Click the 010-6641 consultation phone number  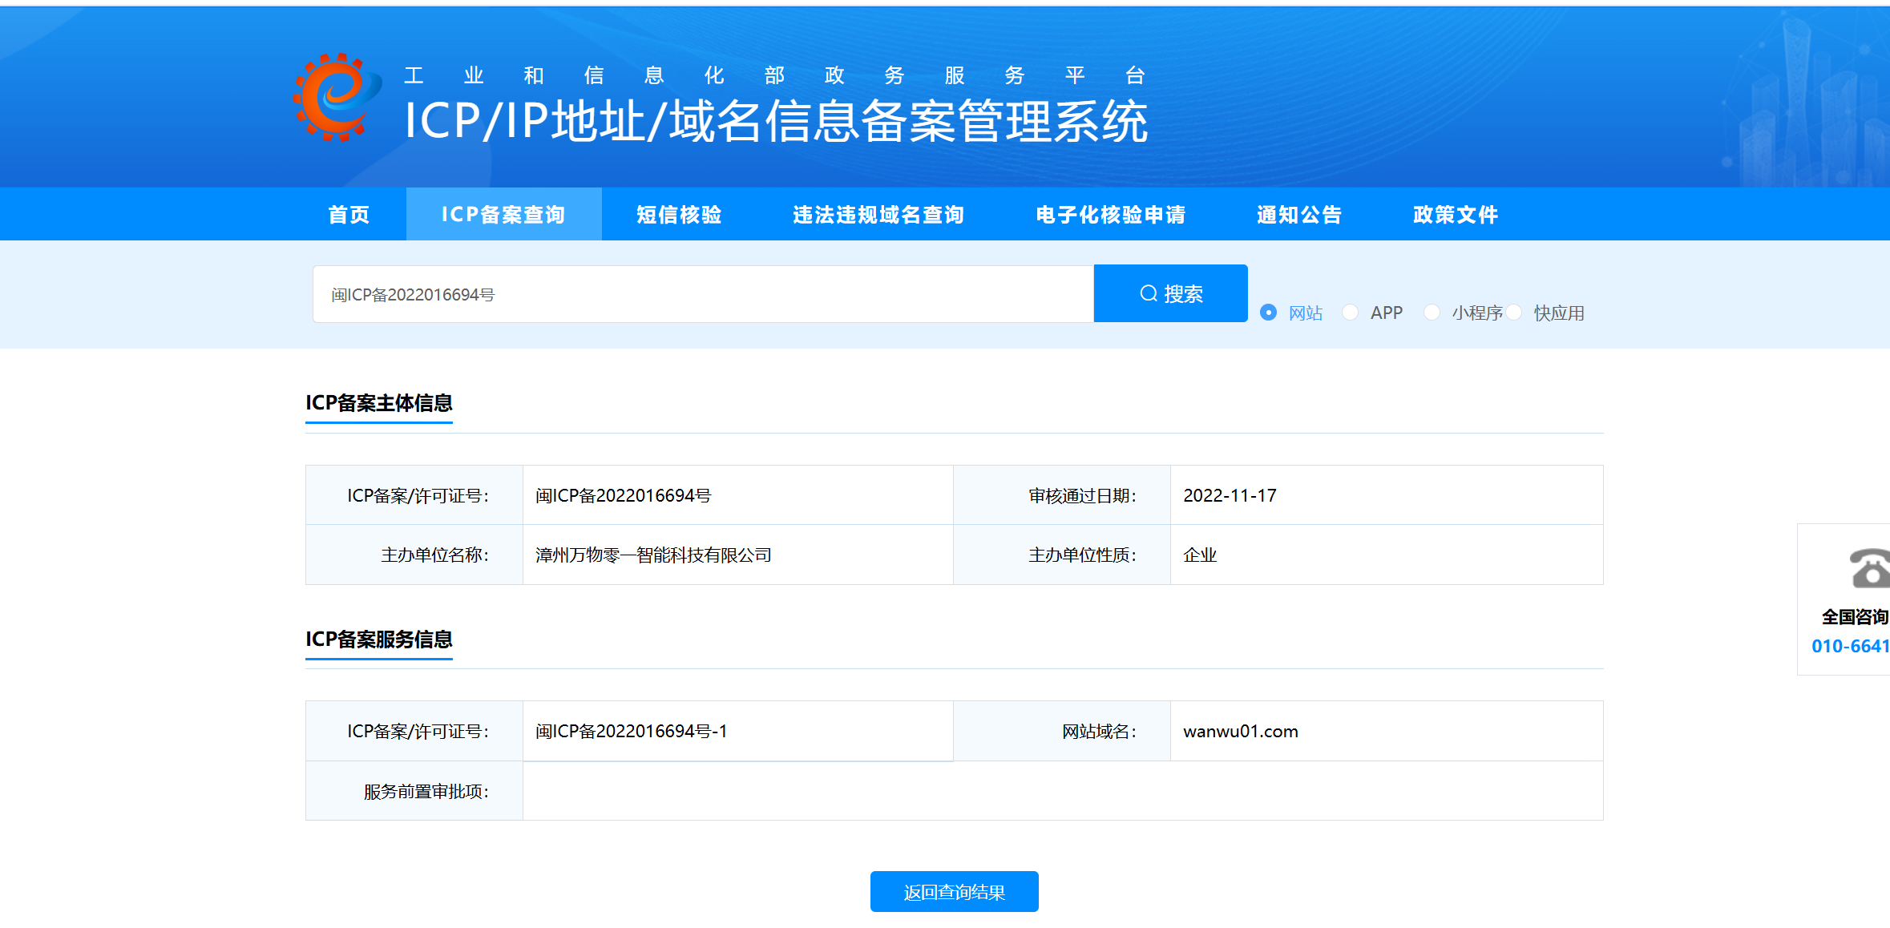[x=1850, y=646]
